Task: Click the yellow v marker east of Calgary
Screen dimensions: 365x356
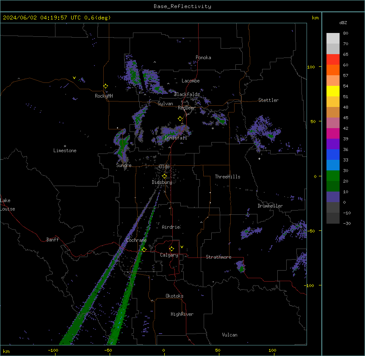Action: point(182,247)
